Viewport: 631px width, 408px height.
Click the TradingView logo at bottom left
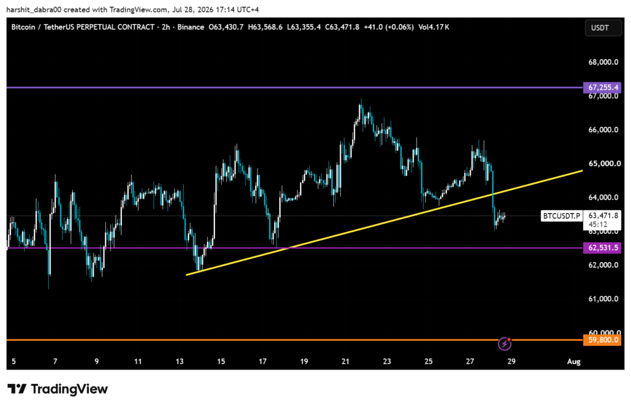click(57, 389)
